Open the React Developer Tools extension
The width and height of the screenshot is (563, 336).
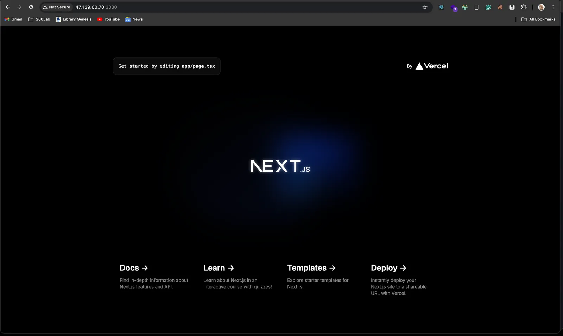point(441,7)
